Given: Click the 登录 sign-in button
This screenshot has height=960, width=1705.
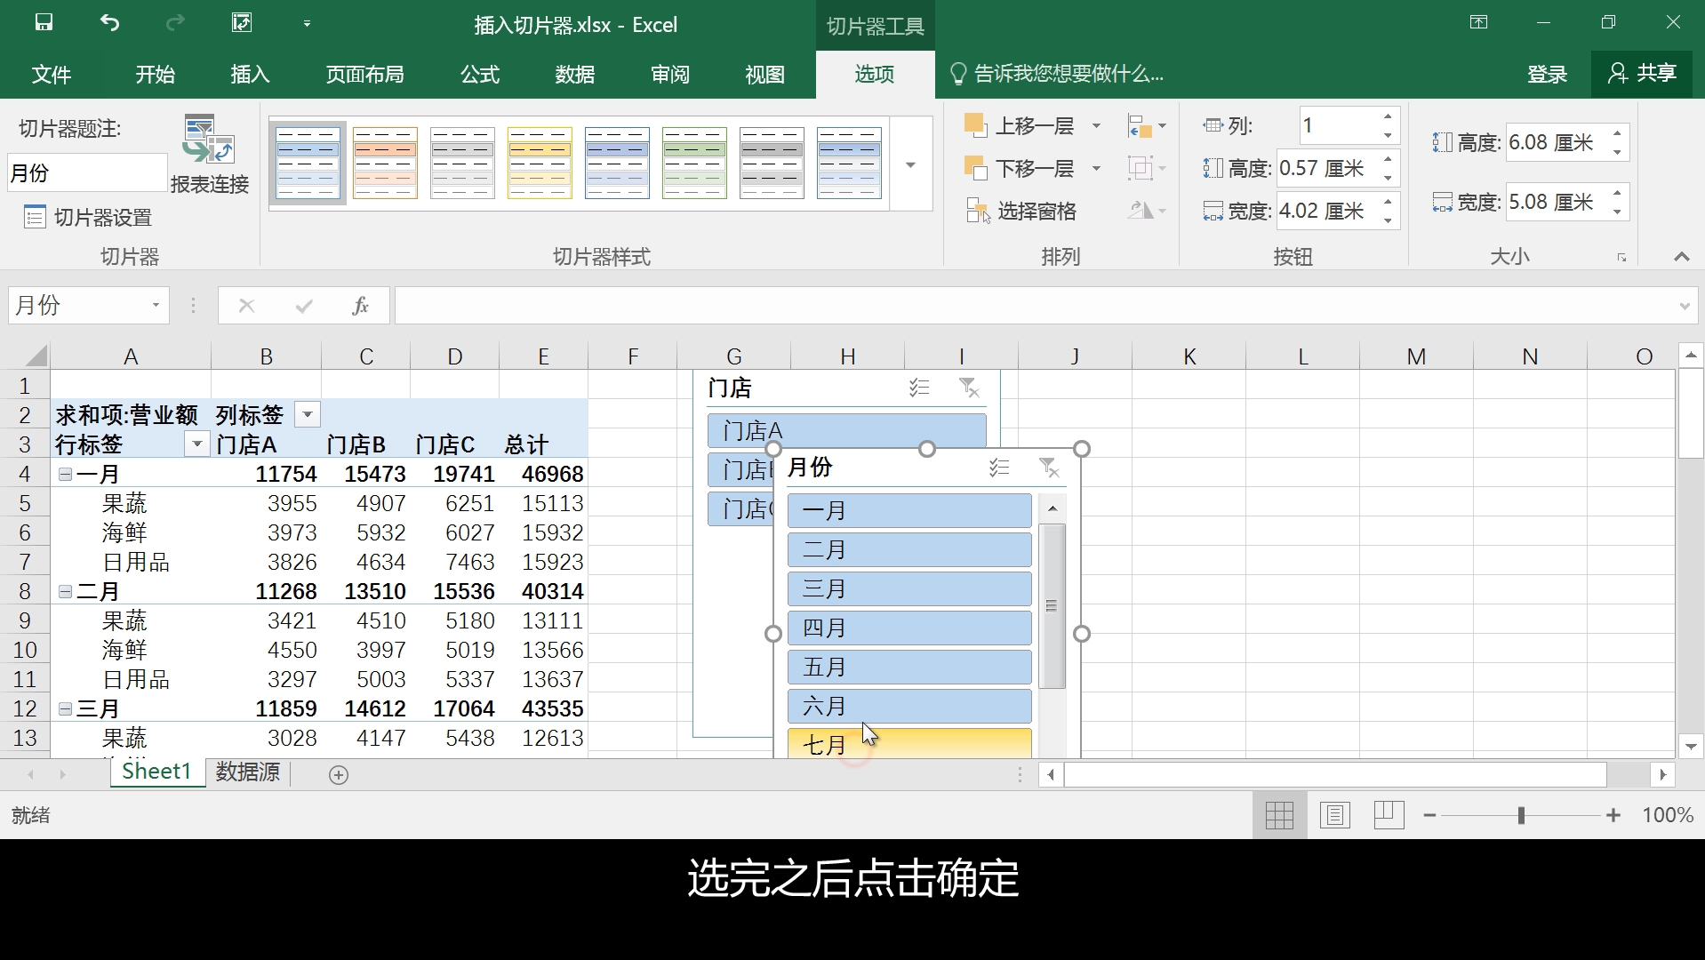Looking at the screenshot, I should click(x=1547, y=75).
